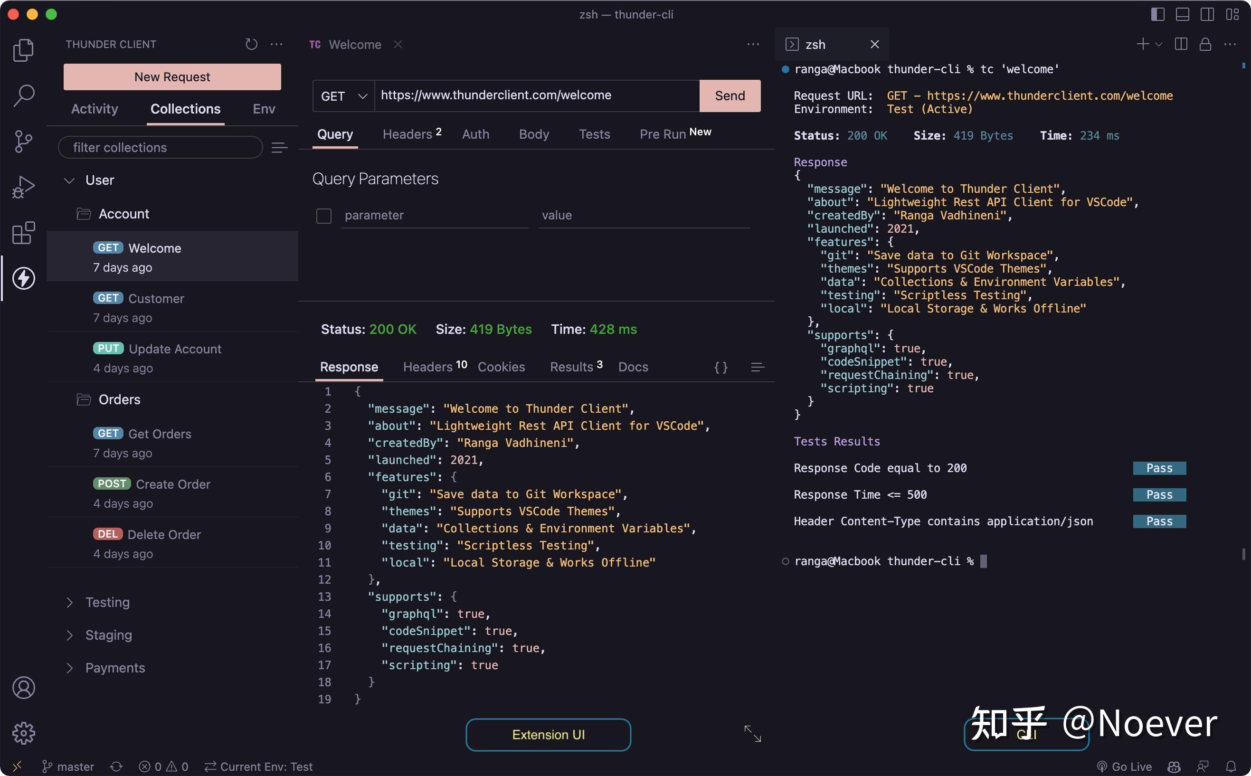Switch to the Collections tab

tap(185, 109)
